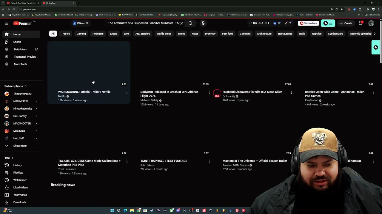Viewport: 382px width, 214px height.
Task: Click the Give feedback button
Action: 308,23
